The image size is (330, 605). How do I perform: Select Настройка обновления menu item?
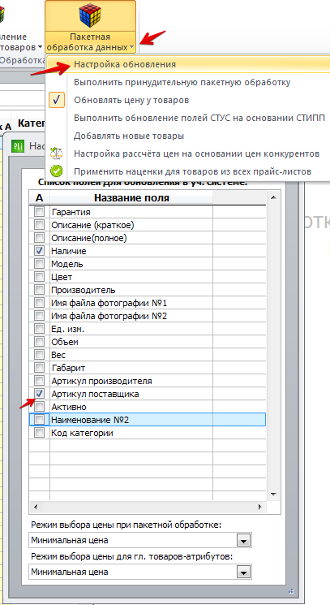pyautogui.click(x=125, y=64)
